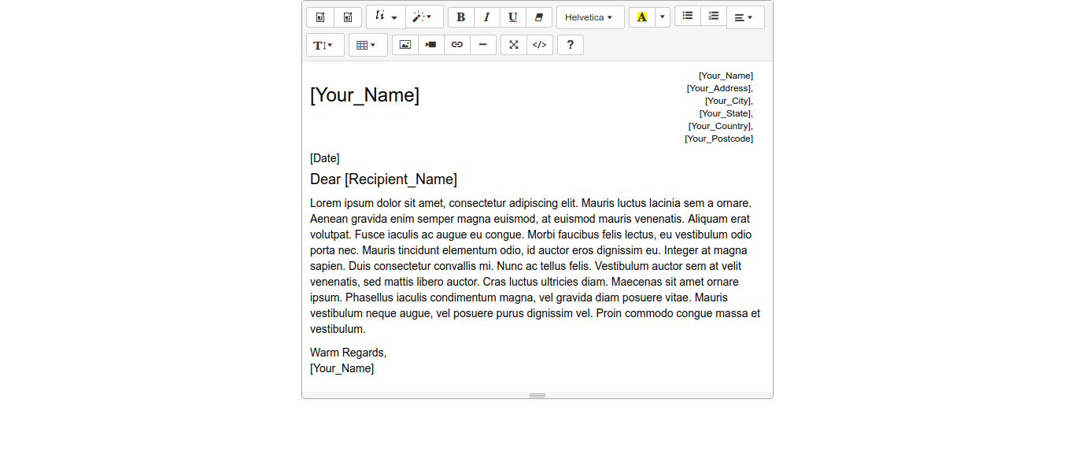The image size is (1075, 473).
Task: Open the table insert dropdown
Action: pyautogui.click(x=368, y=45)
